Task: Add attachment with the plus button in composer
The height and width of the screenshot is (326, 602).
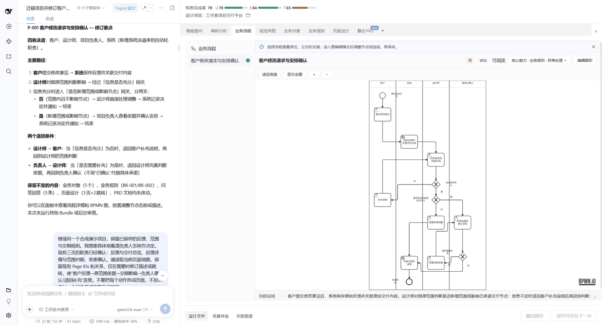Action: (x=30, y=309)
